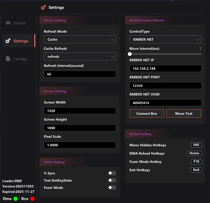Toggle the V-Sync switch
The width and height of the screenshot is (210, 203).
point(112,173)
